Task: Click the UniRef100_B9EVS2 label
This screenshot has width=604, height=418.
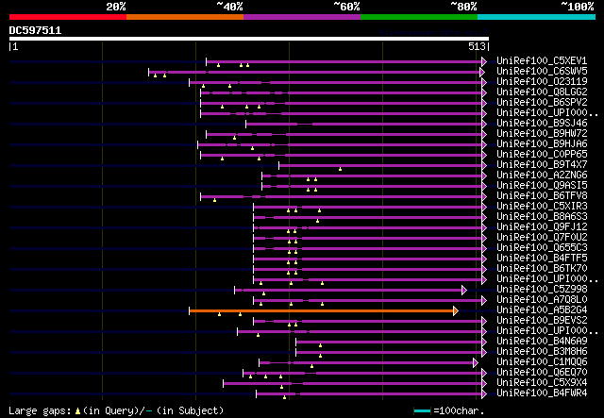Action: coord(542,321)
